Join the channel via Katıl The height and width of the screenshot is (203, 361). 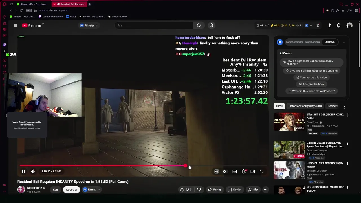coord(56,189)
